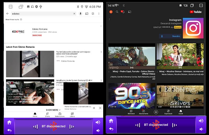The width and height of the screenshot is (209, 135).
Task: Switch to Library tab
Action: click(x=72, y=114)
